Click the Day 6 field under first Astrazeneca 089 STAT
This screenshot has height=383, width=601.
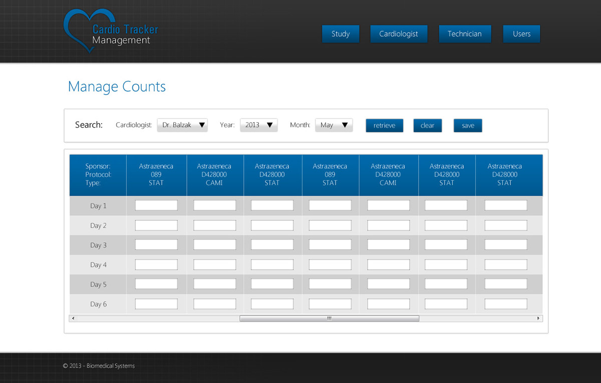pos(156,304)
